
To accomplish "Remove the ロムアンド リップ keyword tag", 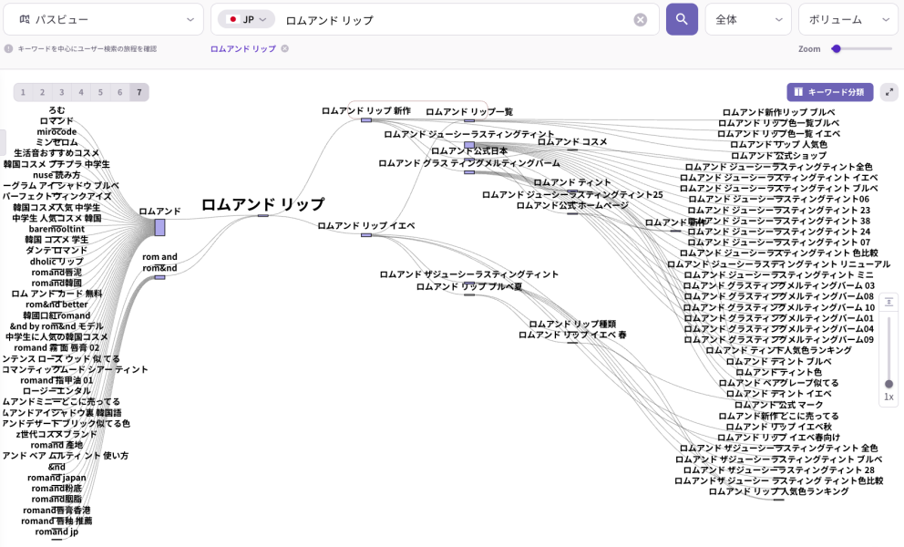I will tap(285, 49).
